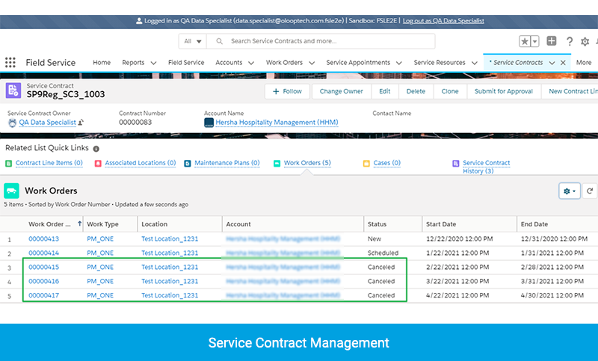Click the Edit button
Screen dimensions: 598x361
tap(384, 91)
